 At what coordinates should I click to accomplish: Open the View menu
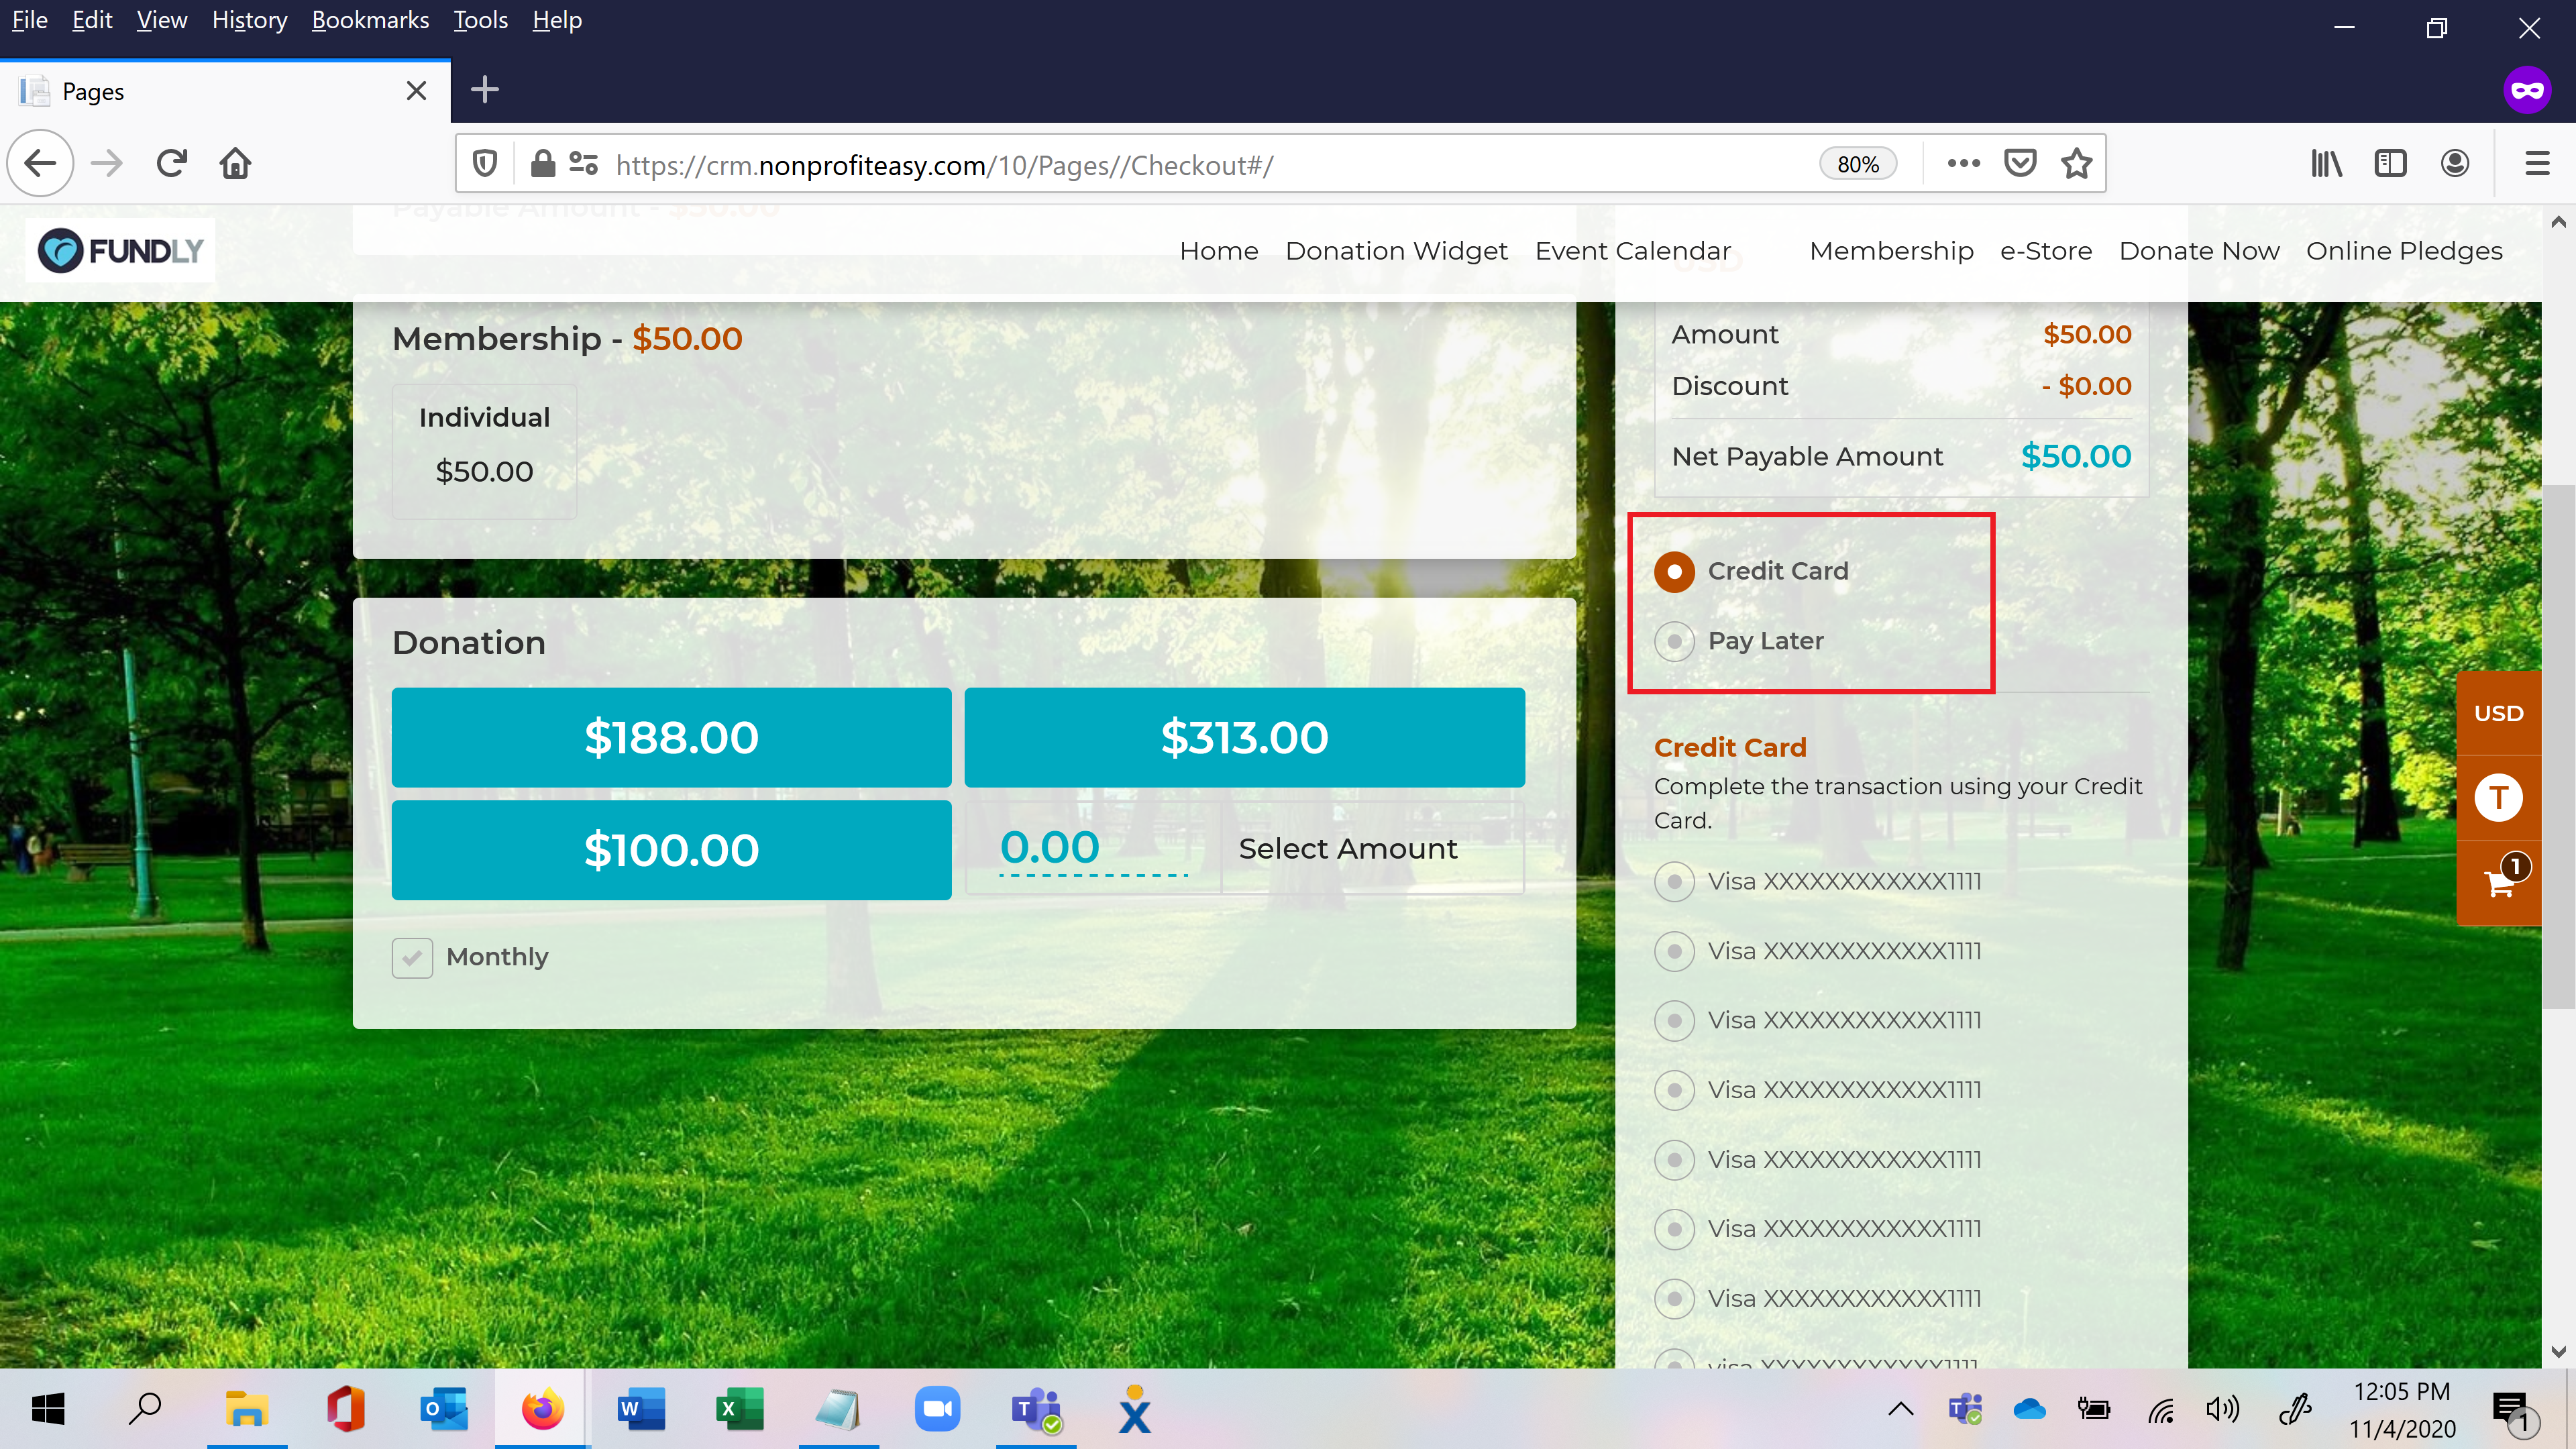click(161, 20)
